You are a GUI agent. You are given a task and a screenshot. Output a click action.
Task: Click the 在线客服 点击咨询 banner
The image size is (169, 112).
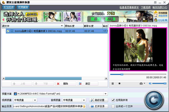[161, 14]
